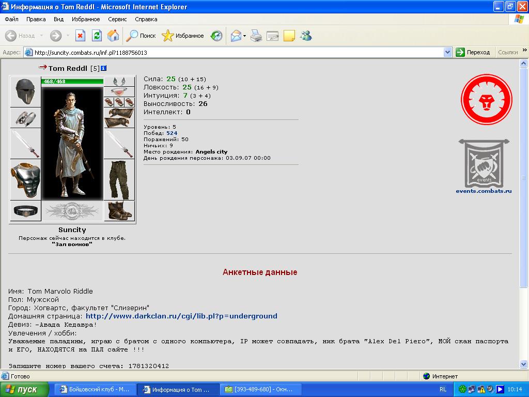This screenshot has height=397, width=529.
Task: Click the character portrait image
Action: (x=72, y=143)
